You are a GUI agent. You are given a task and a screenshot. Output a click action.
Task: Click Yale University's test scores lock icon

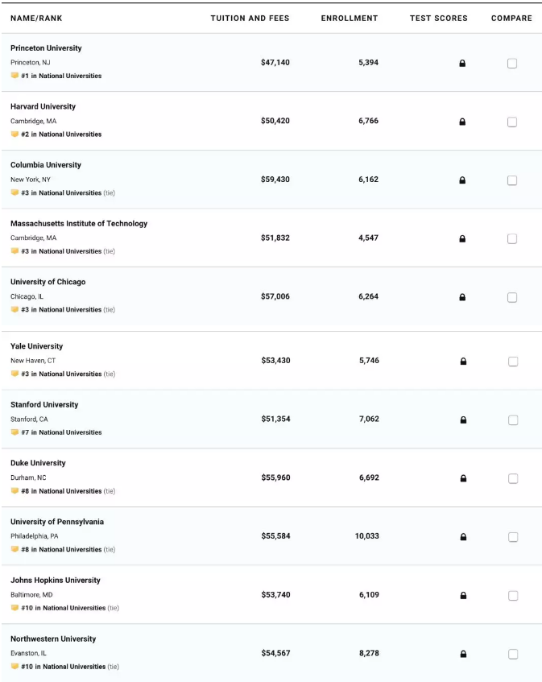point(463,362)
